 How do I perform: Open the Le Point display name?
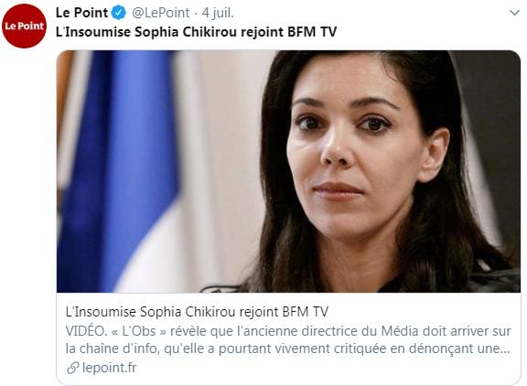point(81,13)
